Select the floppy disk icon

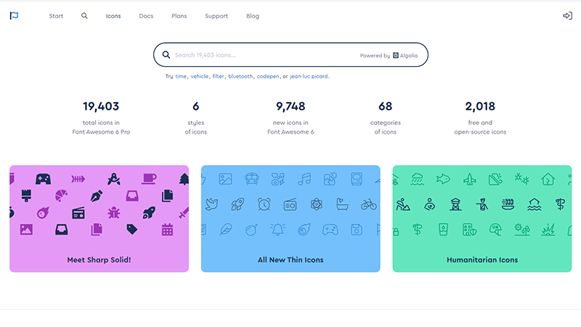coord(357,230)
